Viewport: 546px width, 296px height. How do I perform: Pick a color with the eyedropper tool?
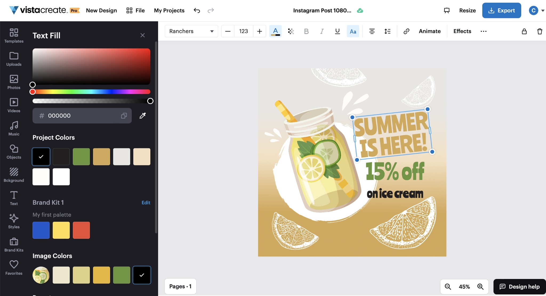pos(143,116)
